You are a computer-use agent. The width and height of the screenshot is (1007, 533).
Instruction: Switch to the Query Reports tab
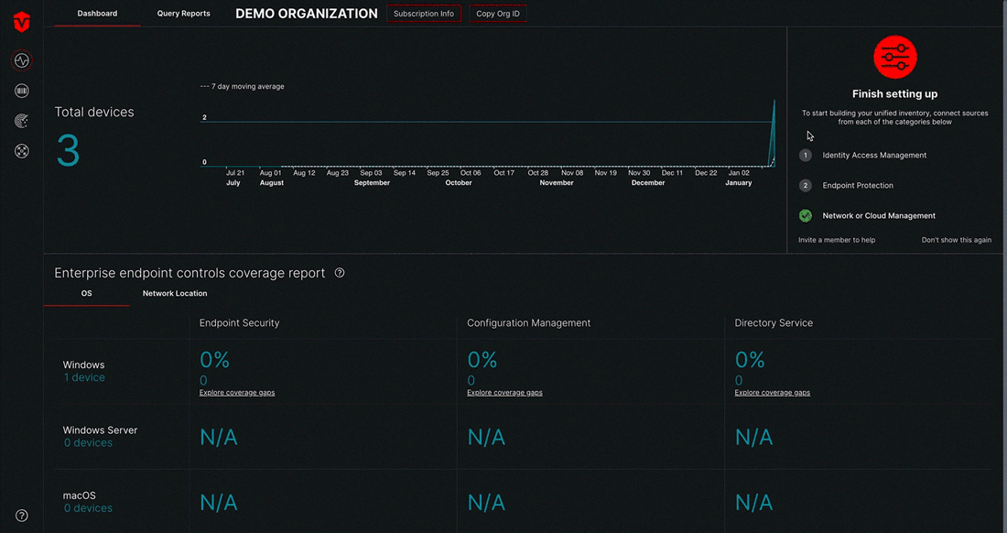pyautogui.click(x=184, y=14)
